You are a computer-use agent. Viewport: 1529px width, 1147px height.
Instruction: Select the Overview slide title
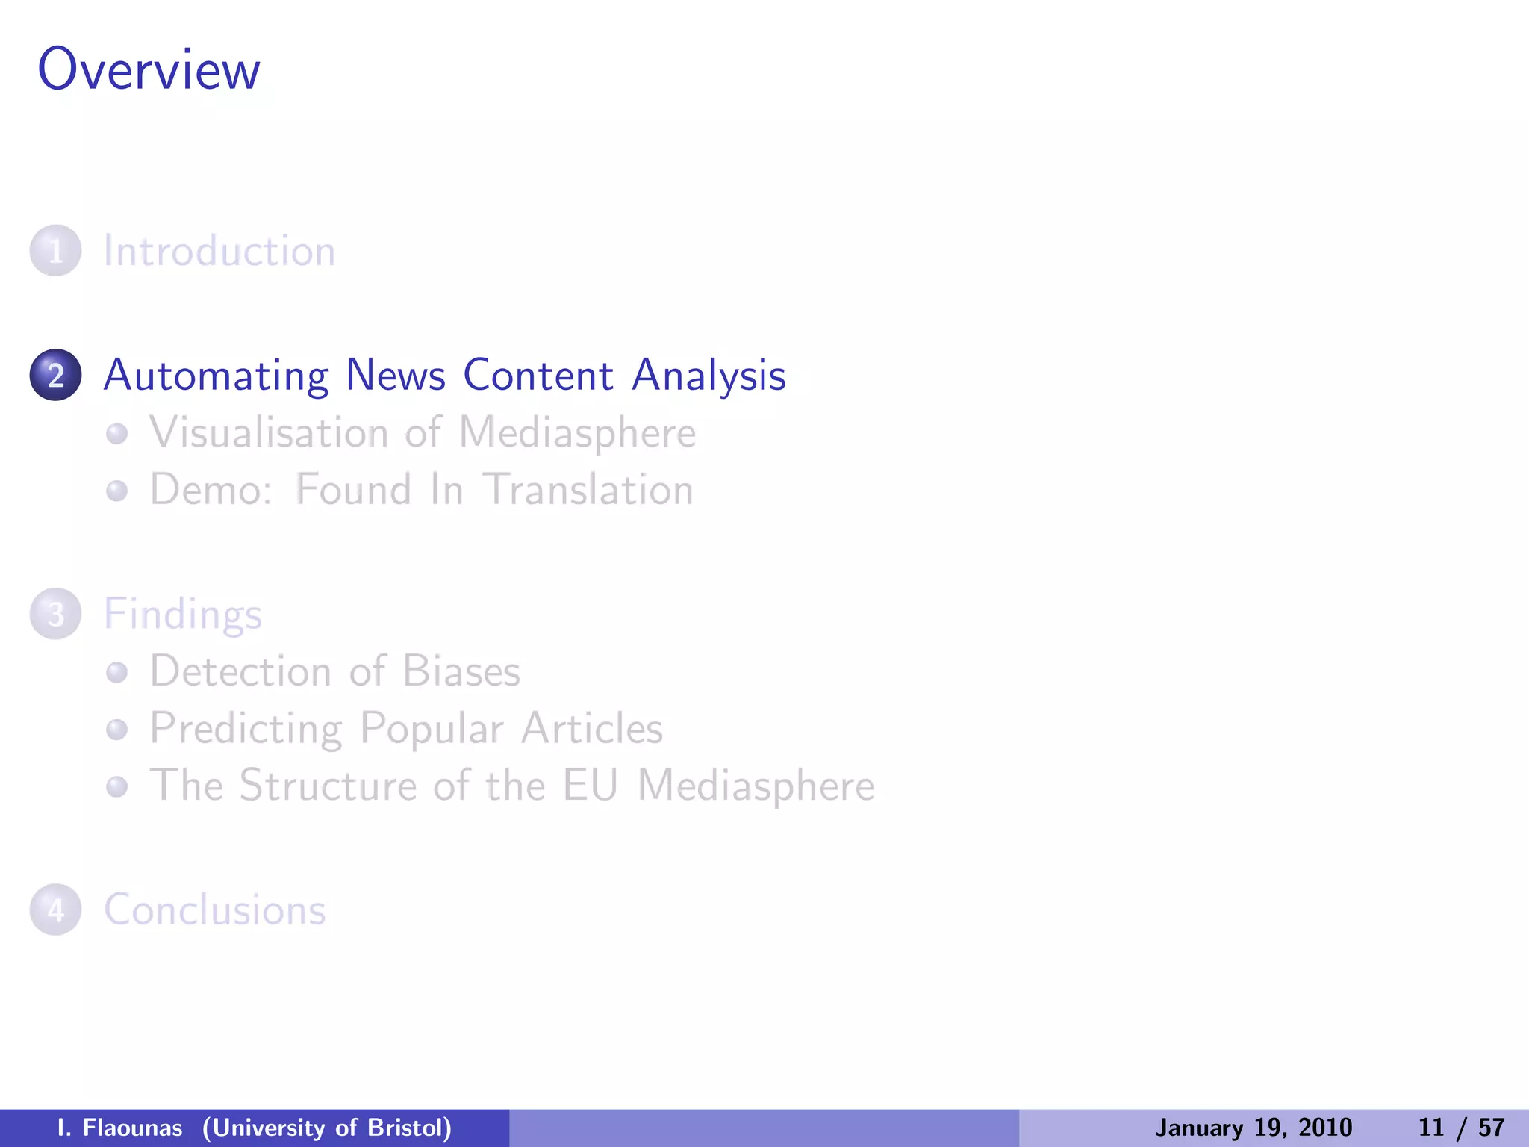[149, 69]
